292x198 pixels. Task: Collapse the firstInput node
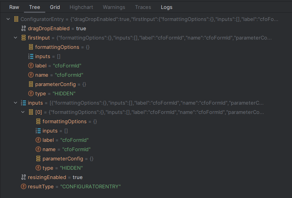tap(15, 38)
